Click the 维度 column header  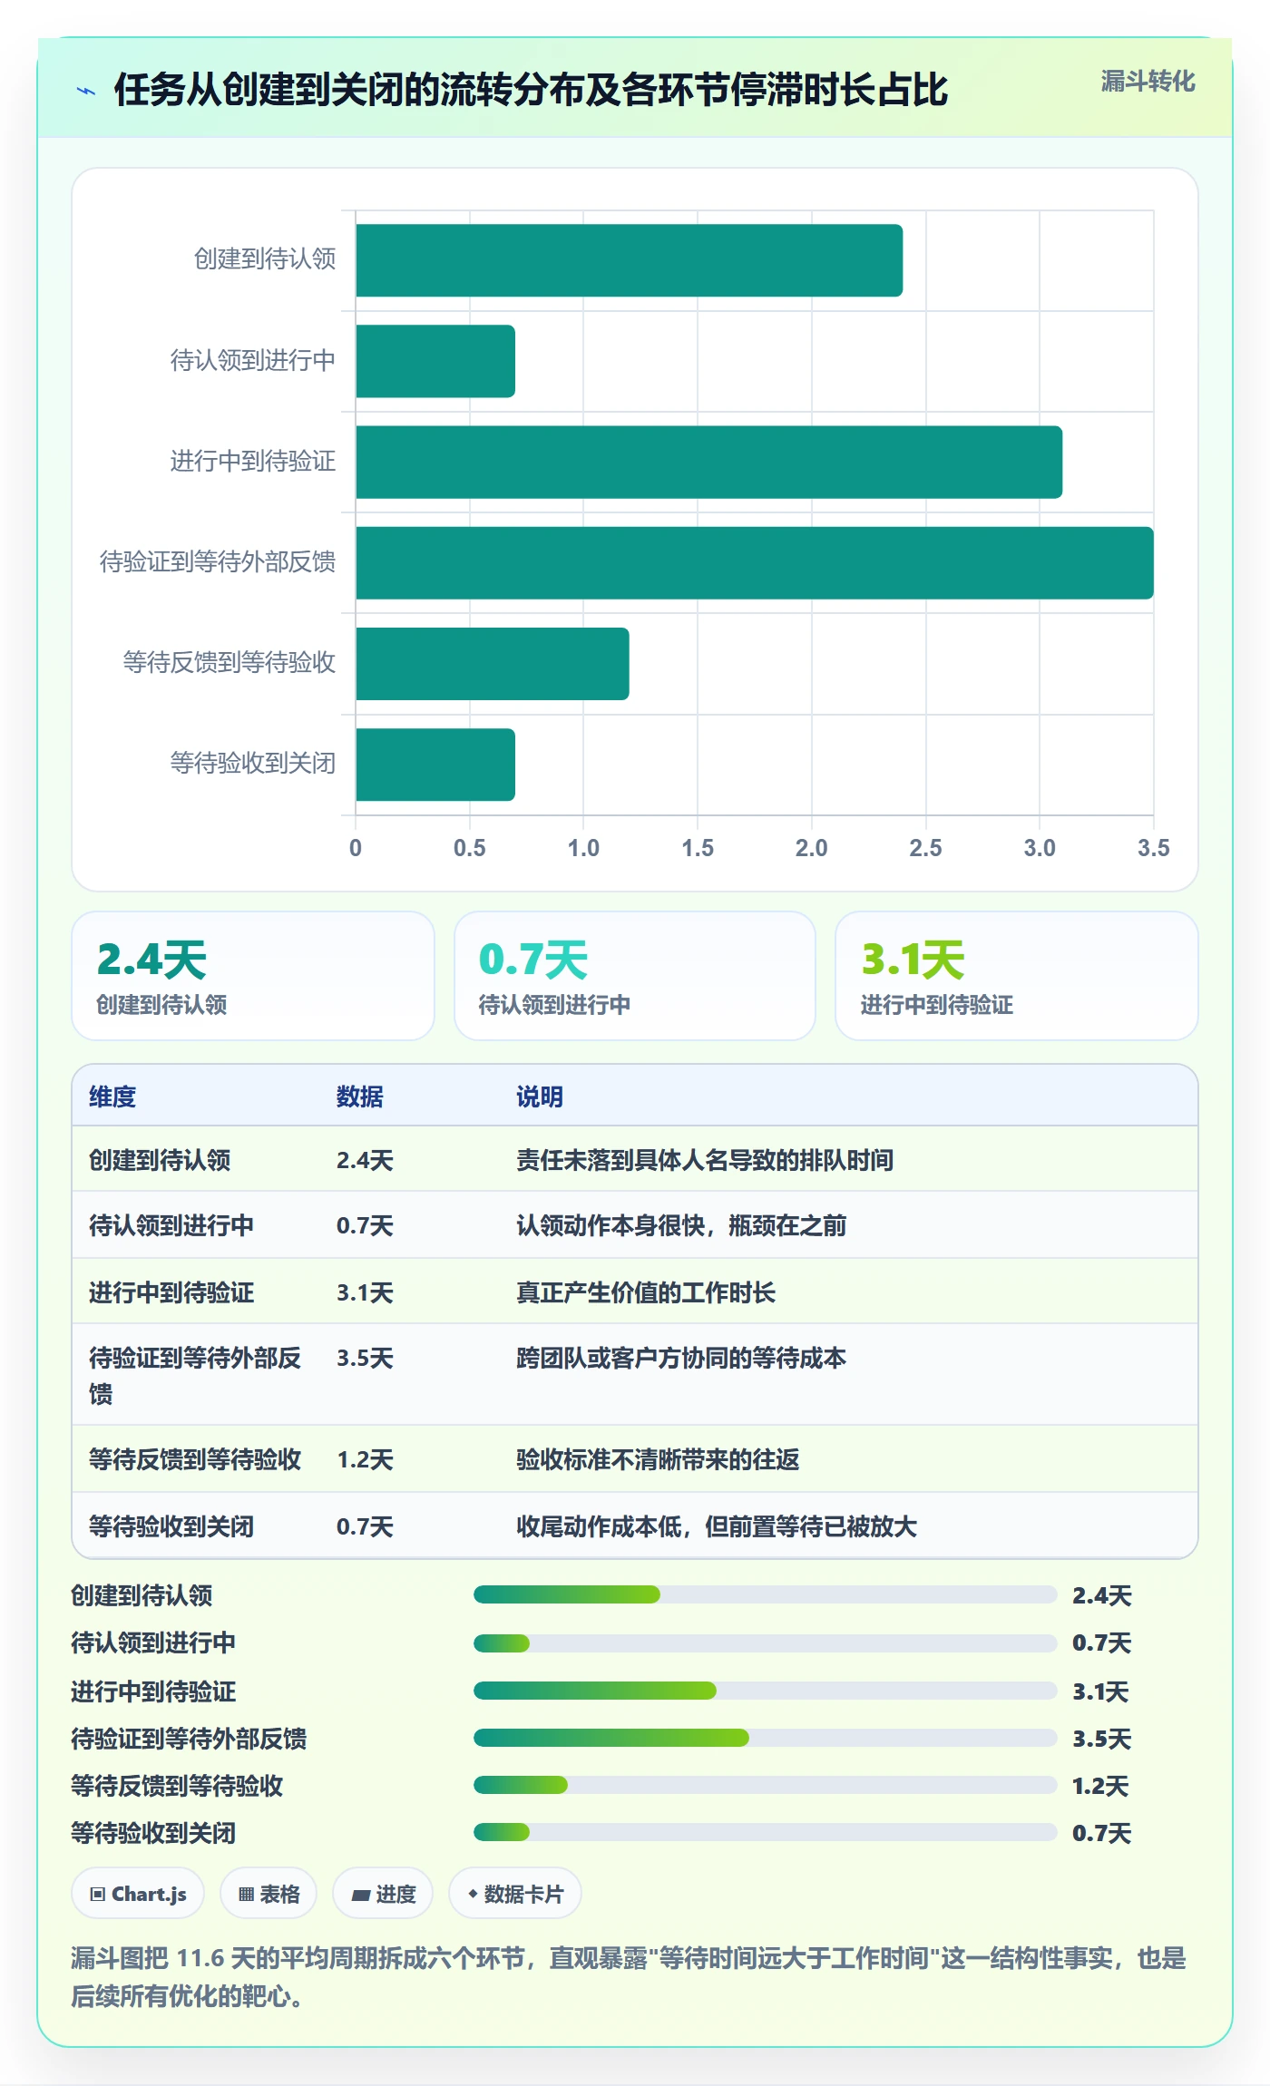[x=112, y=1097]
